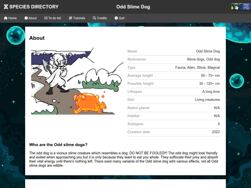Click the Odd Slime Dog page title

[x=133, y=7]
